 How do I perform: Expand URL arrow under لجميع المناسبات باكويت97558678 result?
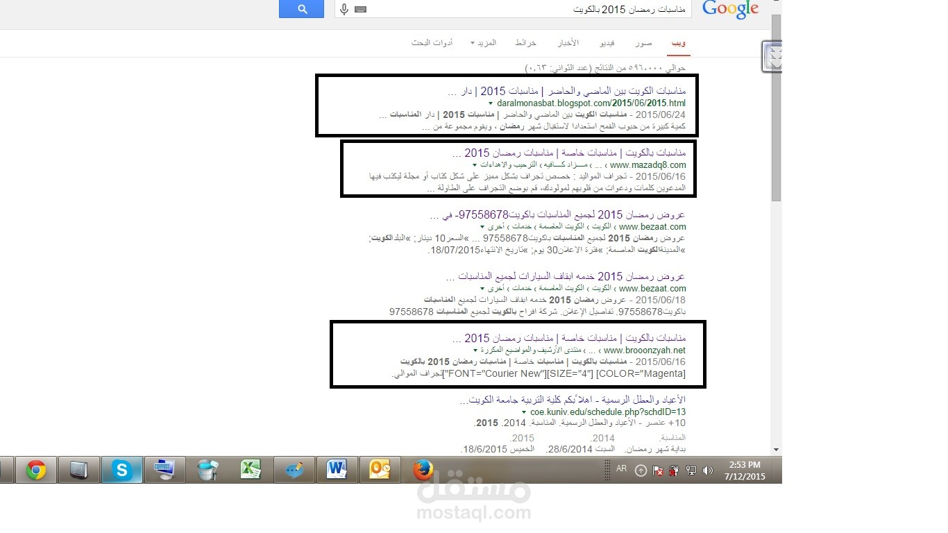pos(482,227)
